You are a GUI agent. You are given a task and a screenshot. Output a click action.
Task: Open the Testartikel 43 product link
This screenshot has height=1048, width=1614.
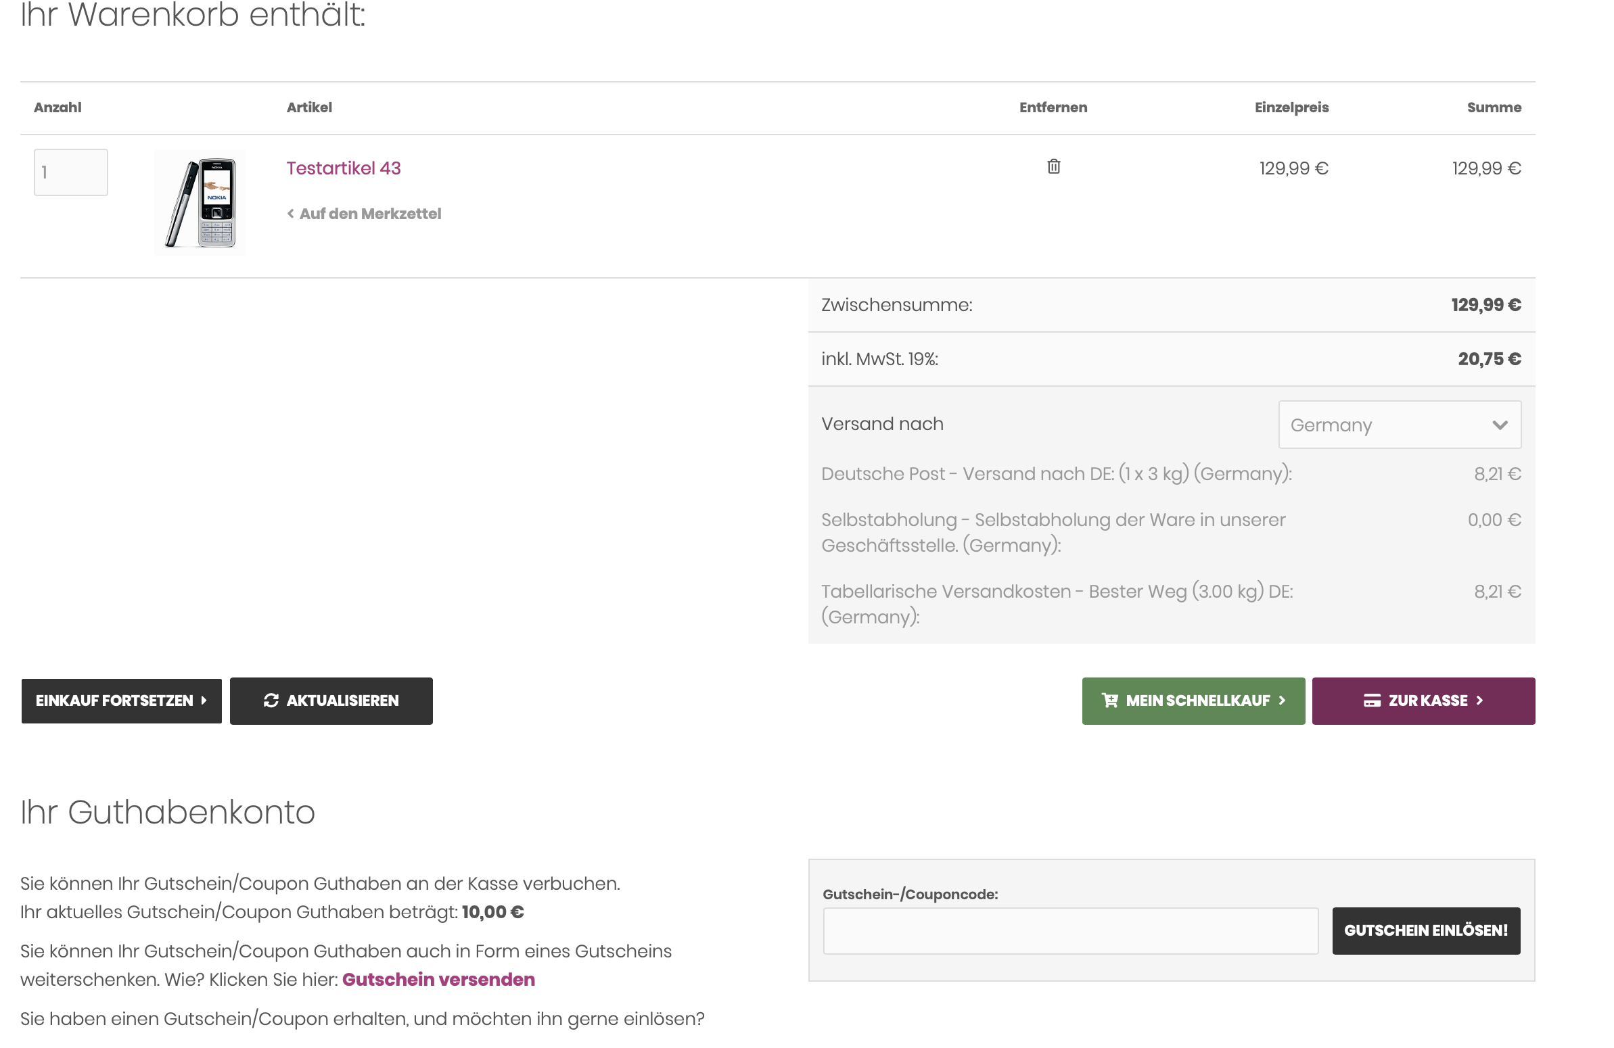(x=343, y=168)
